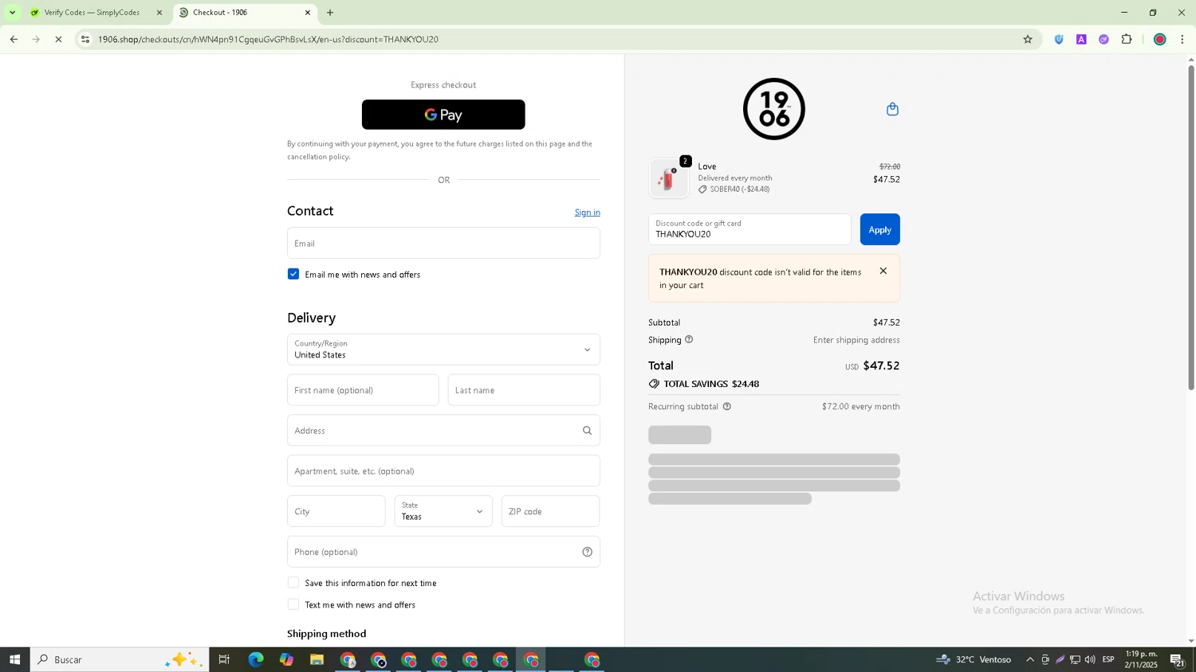Go back to previous page
This screenshot has height=672, width=1196.
(14, 39)
